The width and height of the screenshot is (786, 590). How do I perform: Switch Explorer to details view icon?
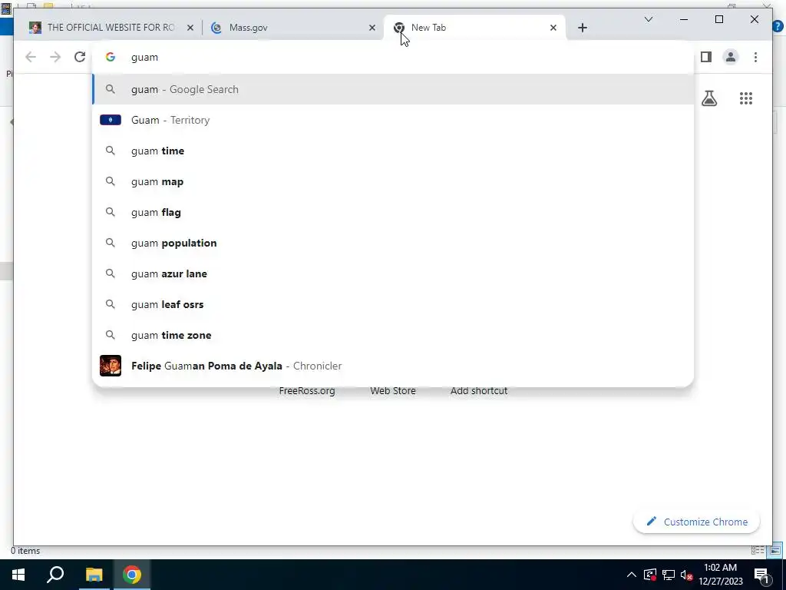(758, 550)
